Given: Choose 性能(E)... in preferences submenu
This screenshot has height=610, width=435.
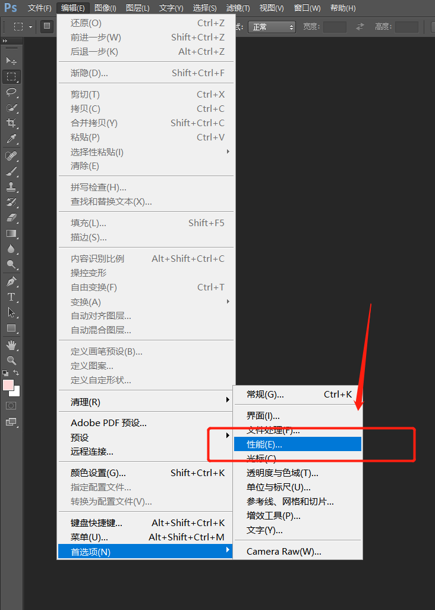Looking at the screenshot, I should pos(298,445).
